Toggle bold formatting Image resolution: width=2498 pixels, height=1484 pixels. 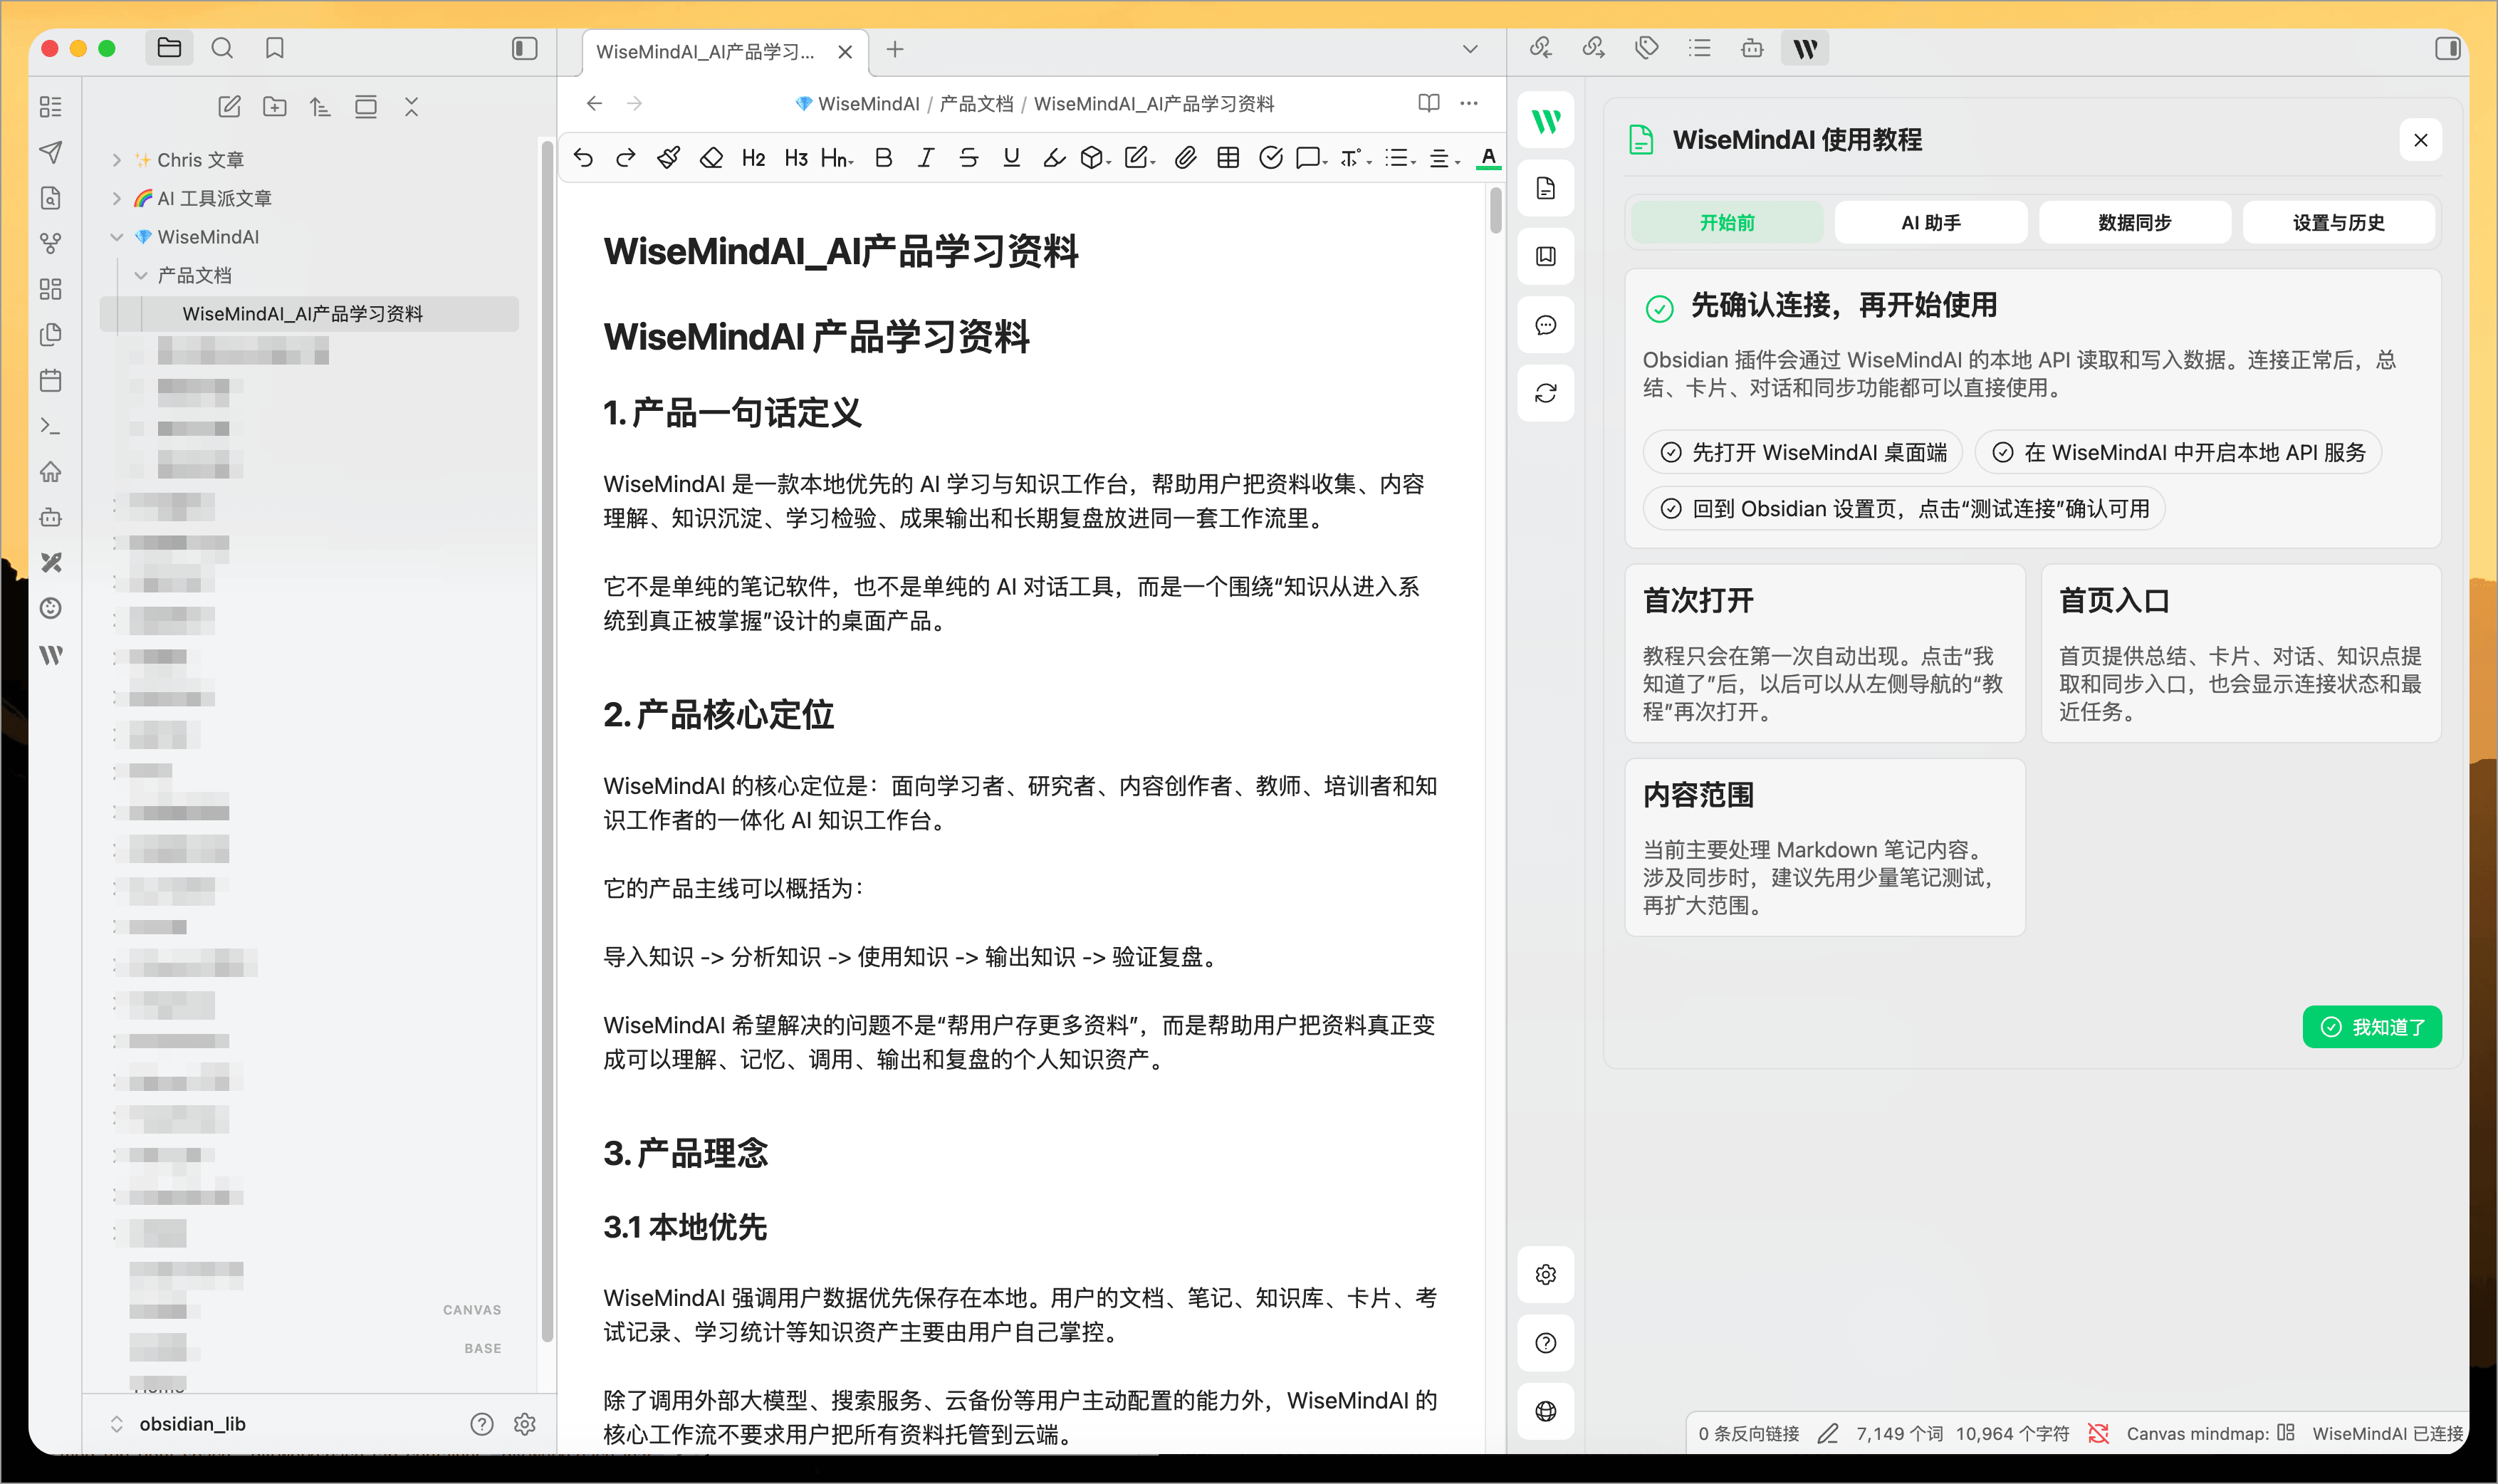[883, 157]
